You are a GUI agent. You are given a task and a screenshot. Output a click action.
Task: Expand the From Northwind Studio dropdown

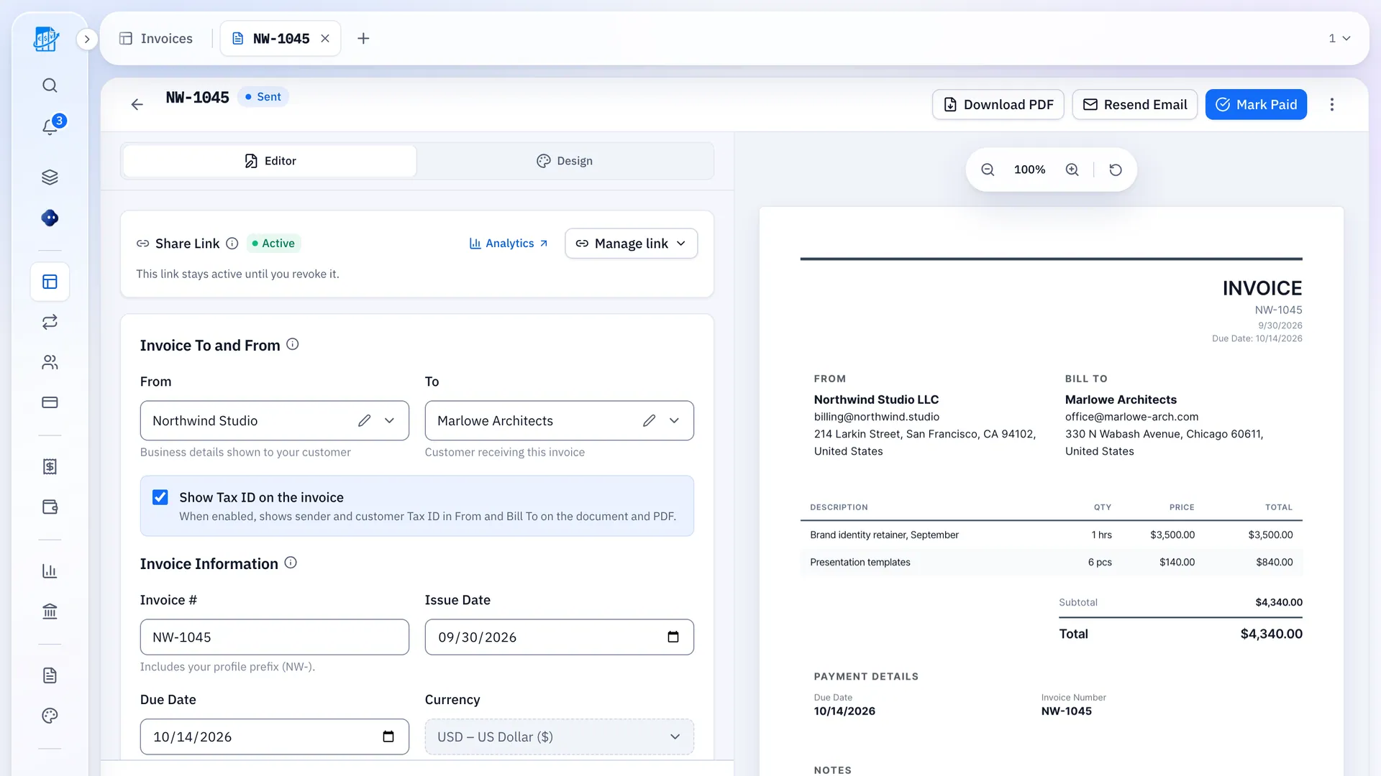coord(390,421)
